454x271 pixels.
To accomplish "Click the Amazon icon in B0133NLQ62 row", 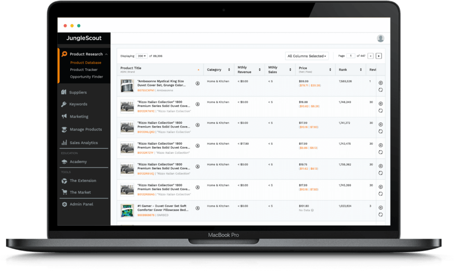I will point(197,125).
